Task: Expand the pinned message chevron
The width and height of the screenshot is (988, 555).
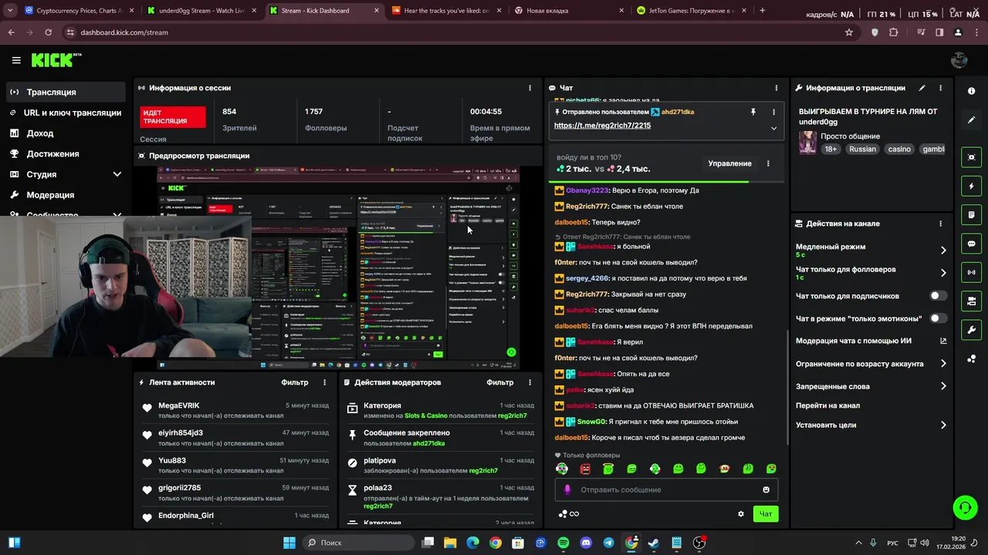Action: pyautogui.click(x=773, y=128)
